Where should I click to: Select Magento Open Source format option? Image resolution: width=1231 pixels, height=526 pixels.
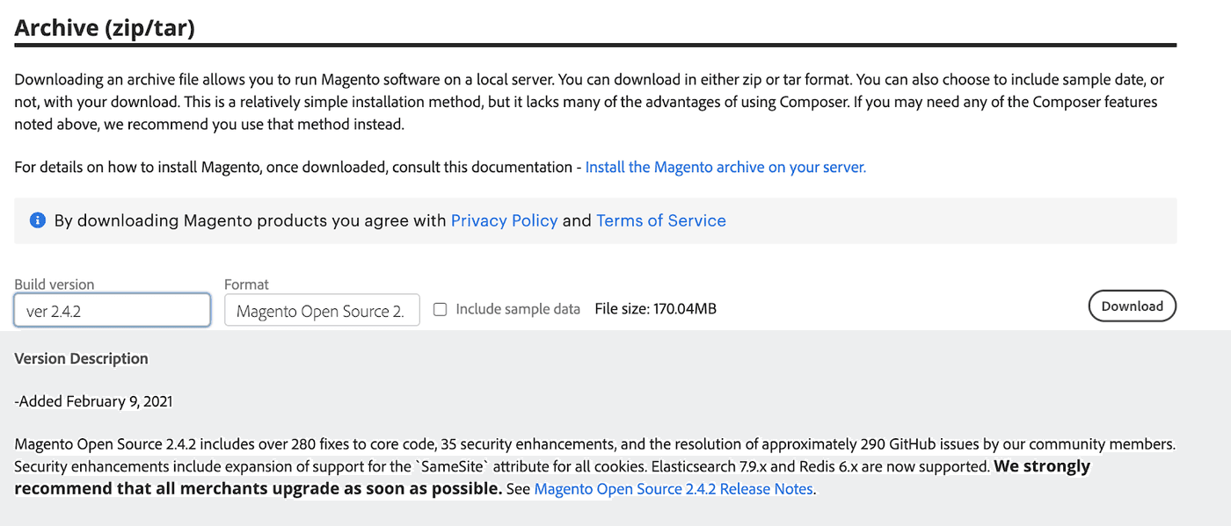coord(322,309)
